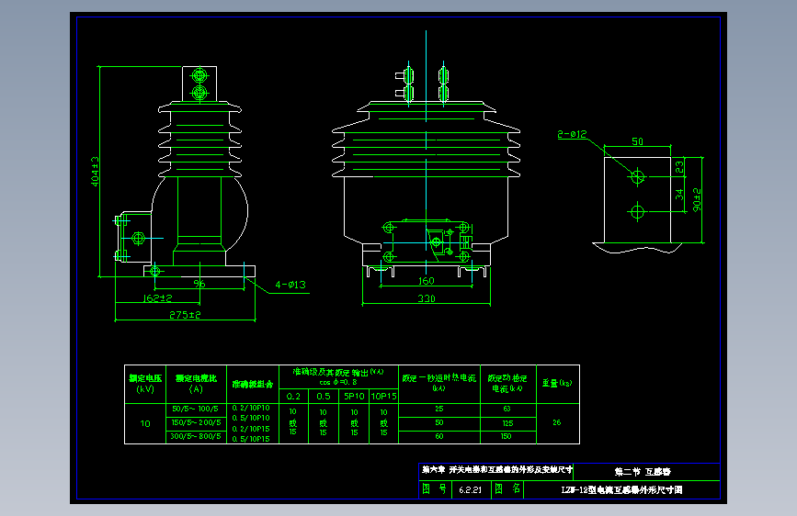Click the 63 dynamic current cell
The height and width of the screenshot is (516, 797).
coord(507,409)
